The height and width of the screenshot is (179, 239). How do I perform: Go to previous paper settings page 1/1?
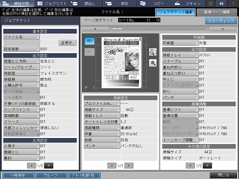click(x=112, y=166)
